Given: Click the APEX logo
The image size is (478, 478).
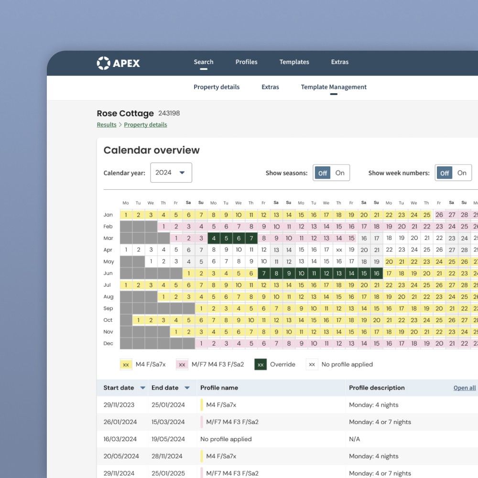Looking at the screenshot, I should point(118,63).
